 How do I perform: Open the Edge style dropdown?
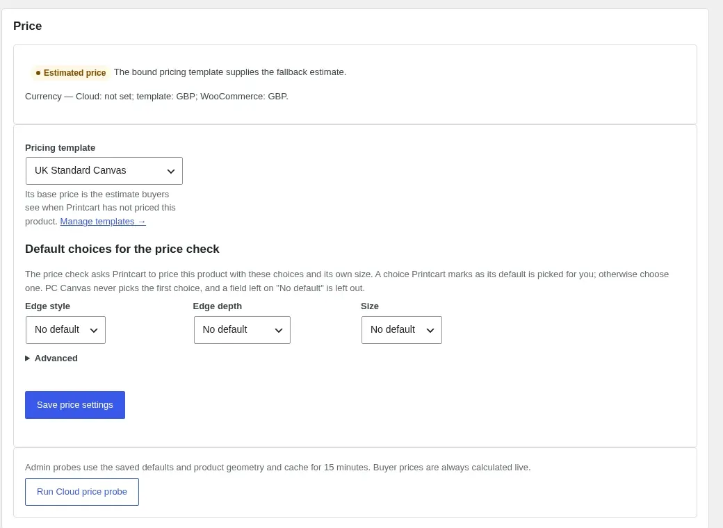point(65,330)
